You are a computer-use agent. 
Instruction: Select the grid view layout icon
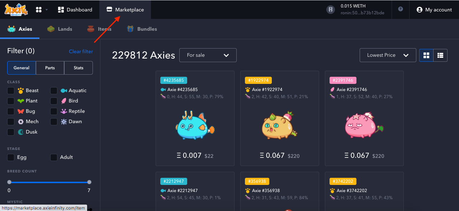pyautogui.click(x=426, y=55)
